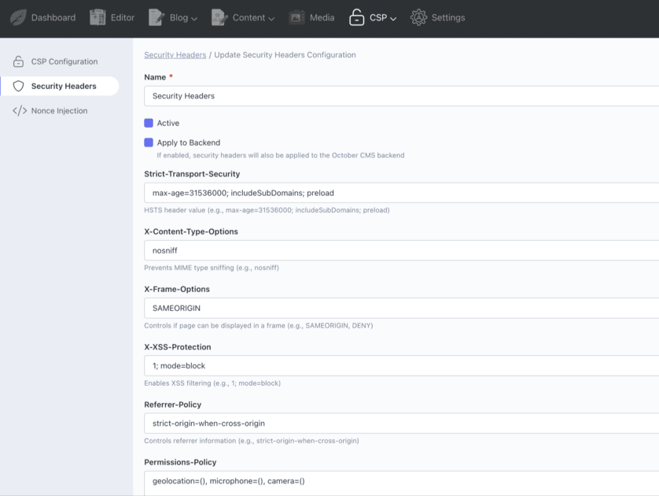The image size is (659, 496).
Task: Click the Security Headers shield icon
Action: [19, 87]
